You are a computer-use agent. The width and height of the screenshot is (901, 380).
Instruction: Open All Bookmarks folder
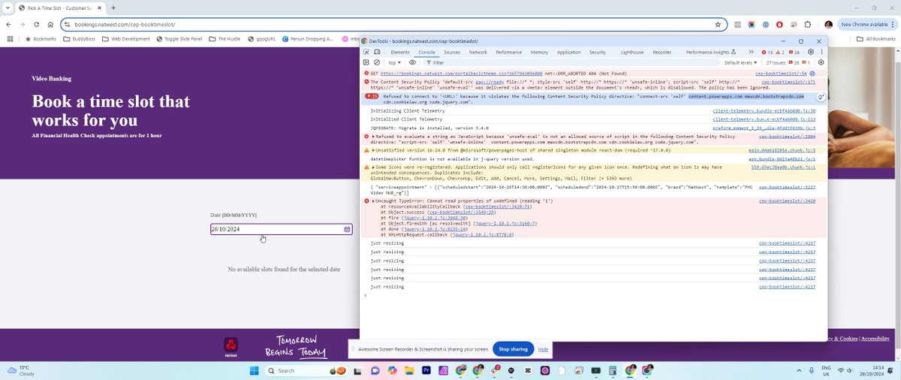click(876, 38)
